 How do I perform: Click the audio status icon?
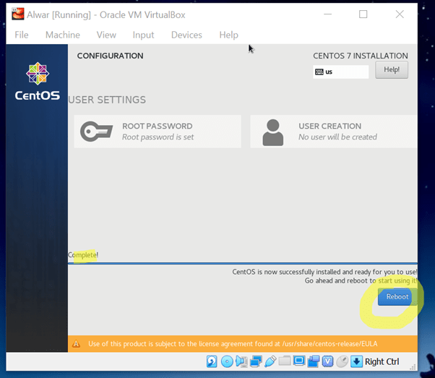241,361
